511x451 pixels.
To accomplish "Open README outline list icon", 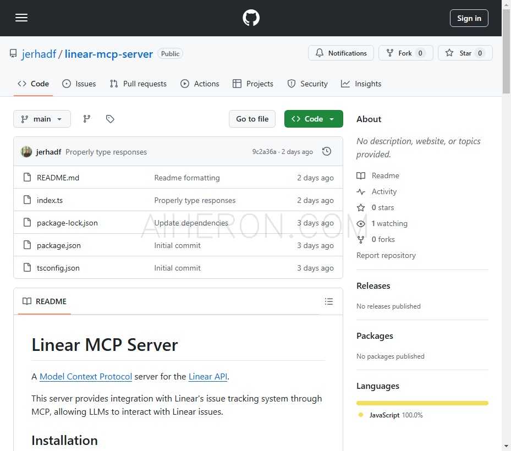I will click(x=329, y=301).
